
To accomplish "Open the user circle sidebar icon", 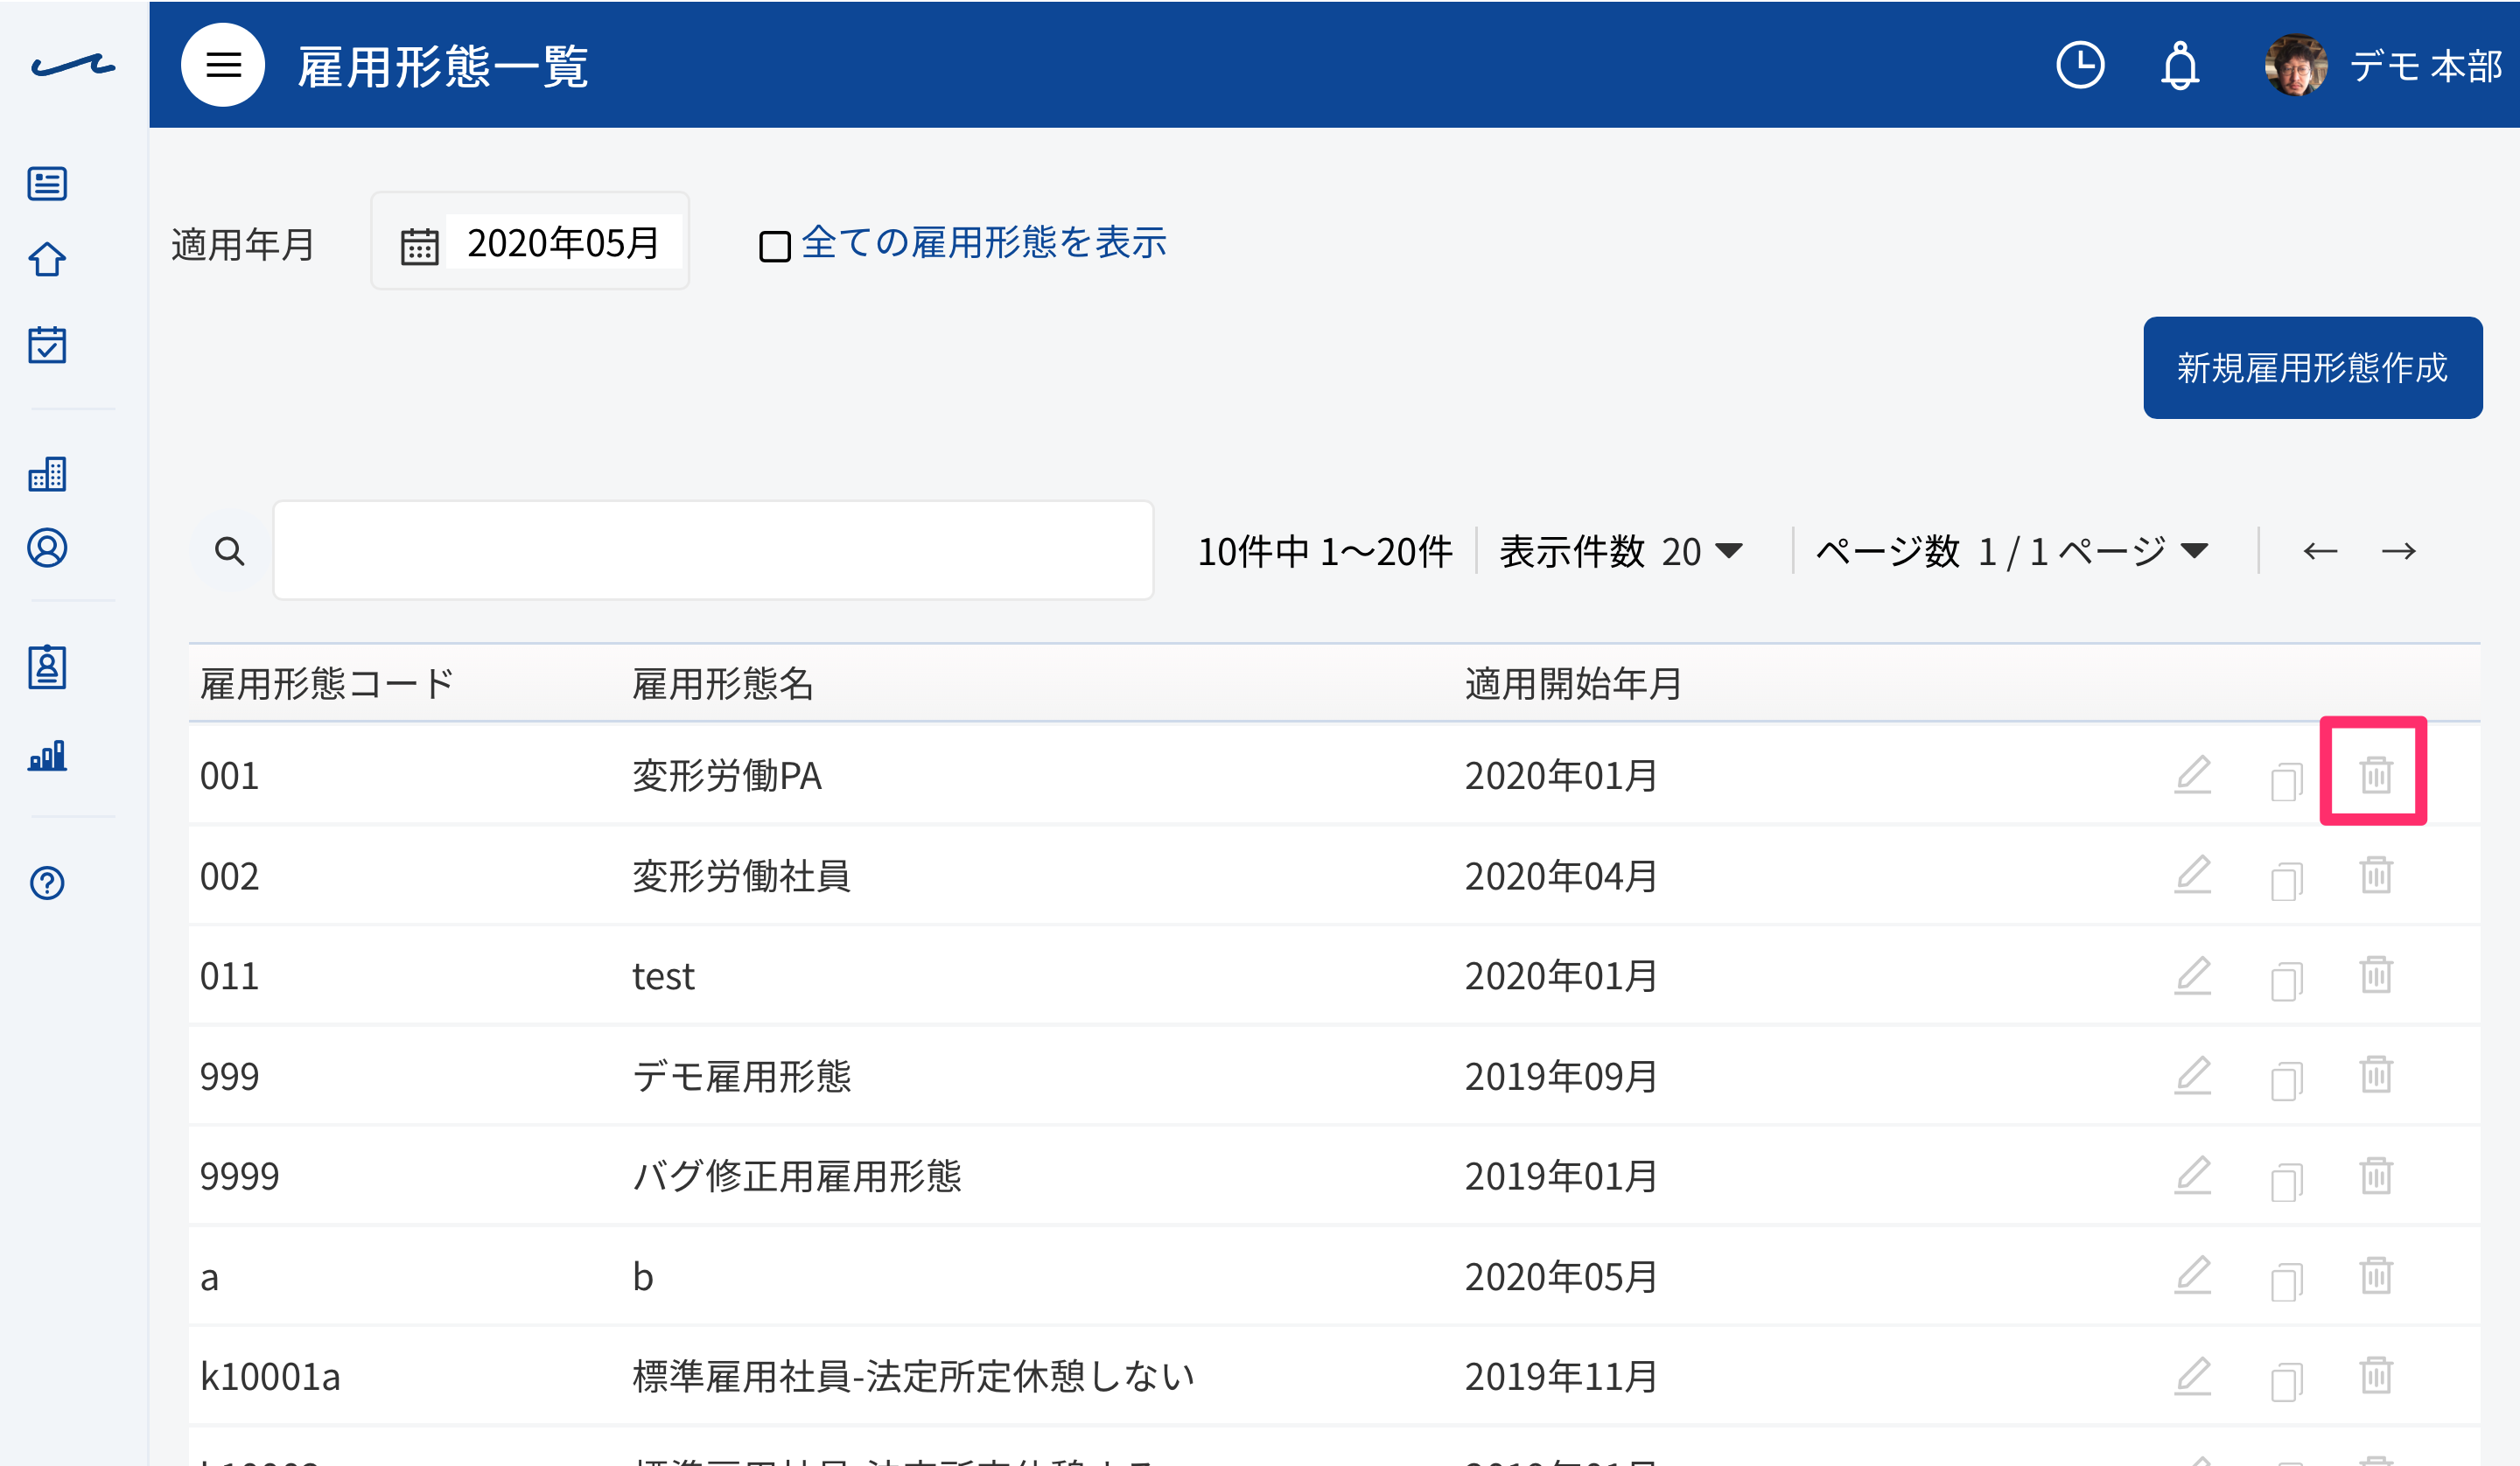I will tap(47, 548).
